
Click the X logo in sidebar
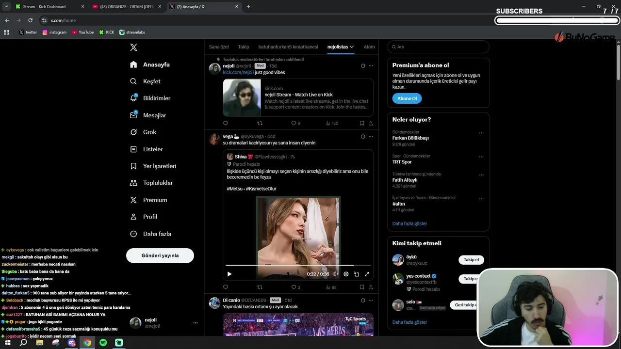(x=133, y=48)
